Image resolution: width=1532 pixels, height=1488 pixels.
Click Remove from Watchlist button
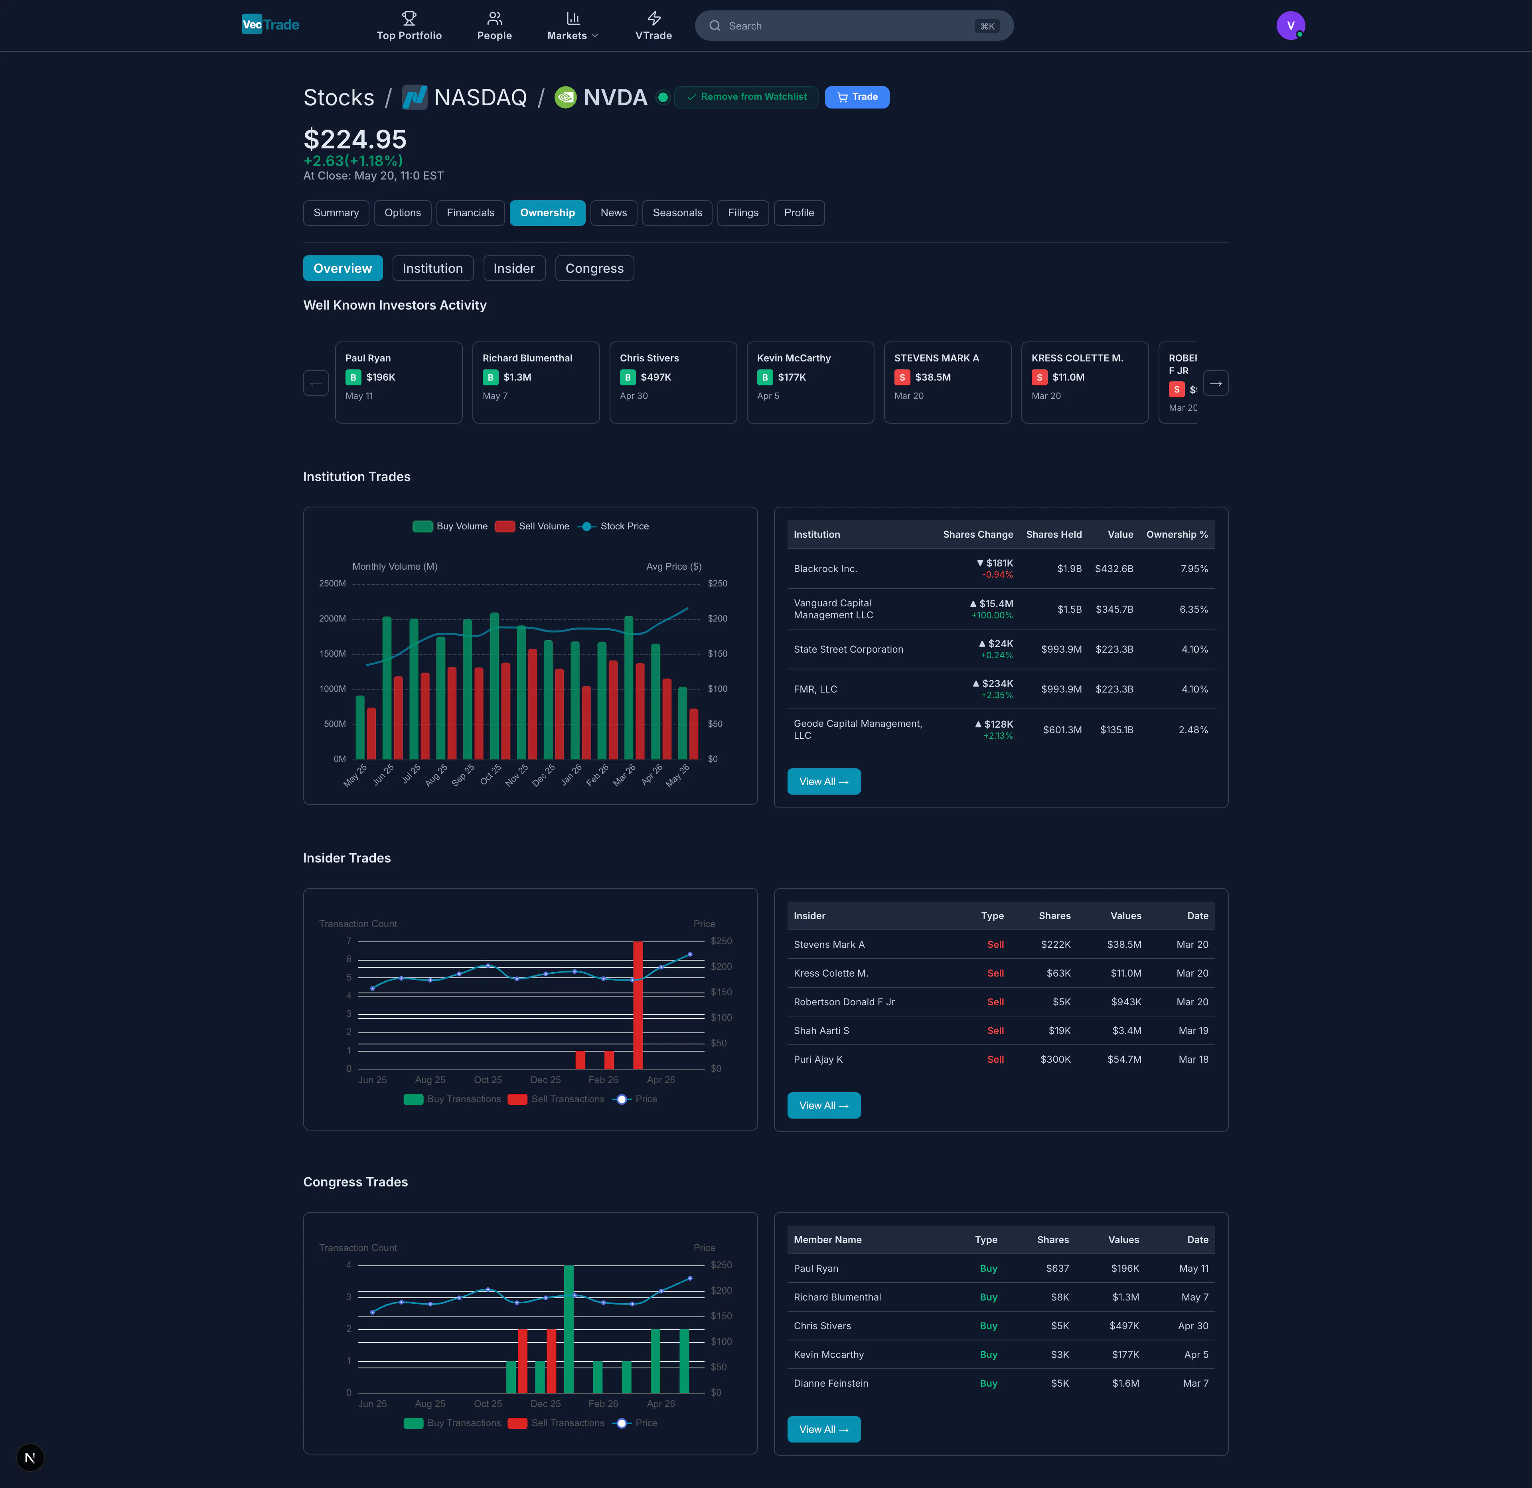click(x=746, y=97)
